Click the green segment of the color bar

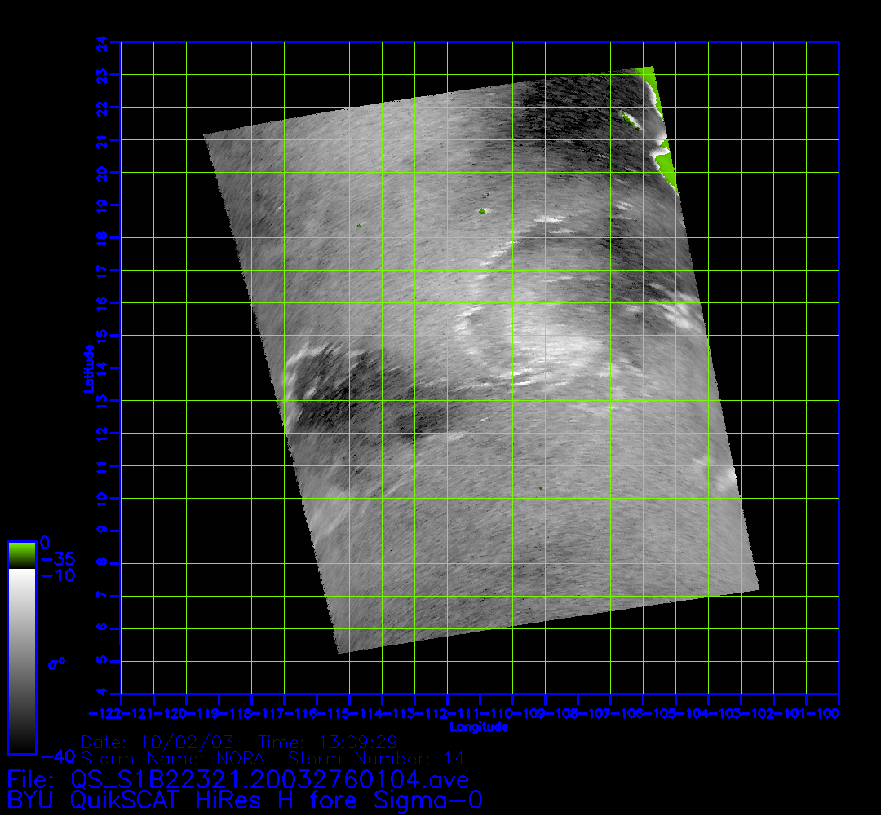coord(21,554)
